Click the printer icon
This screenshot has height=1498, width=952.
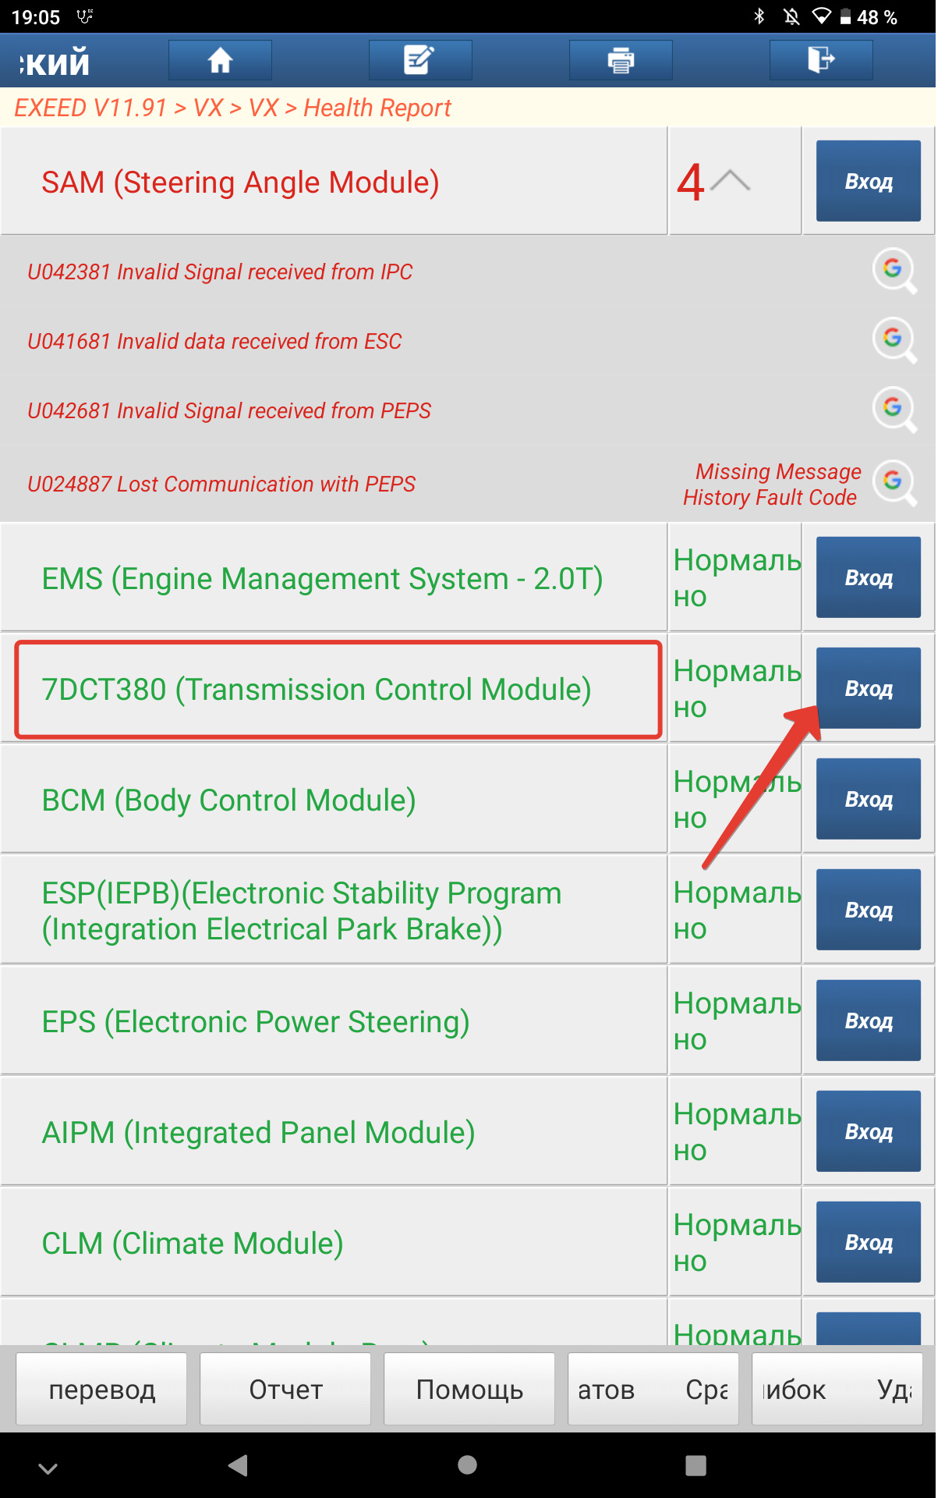click(x=621, y=60)
